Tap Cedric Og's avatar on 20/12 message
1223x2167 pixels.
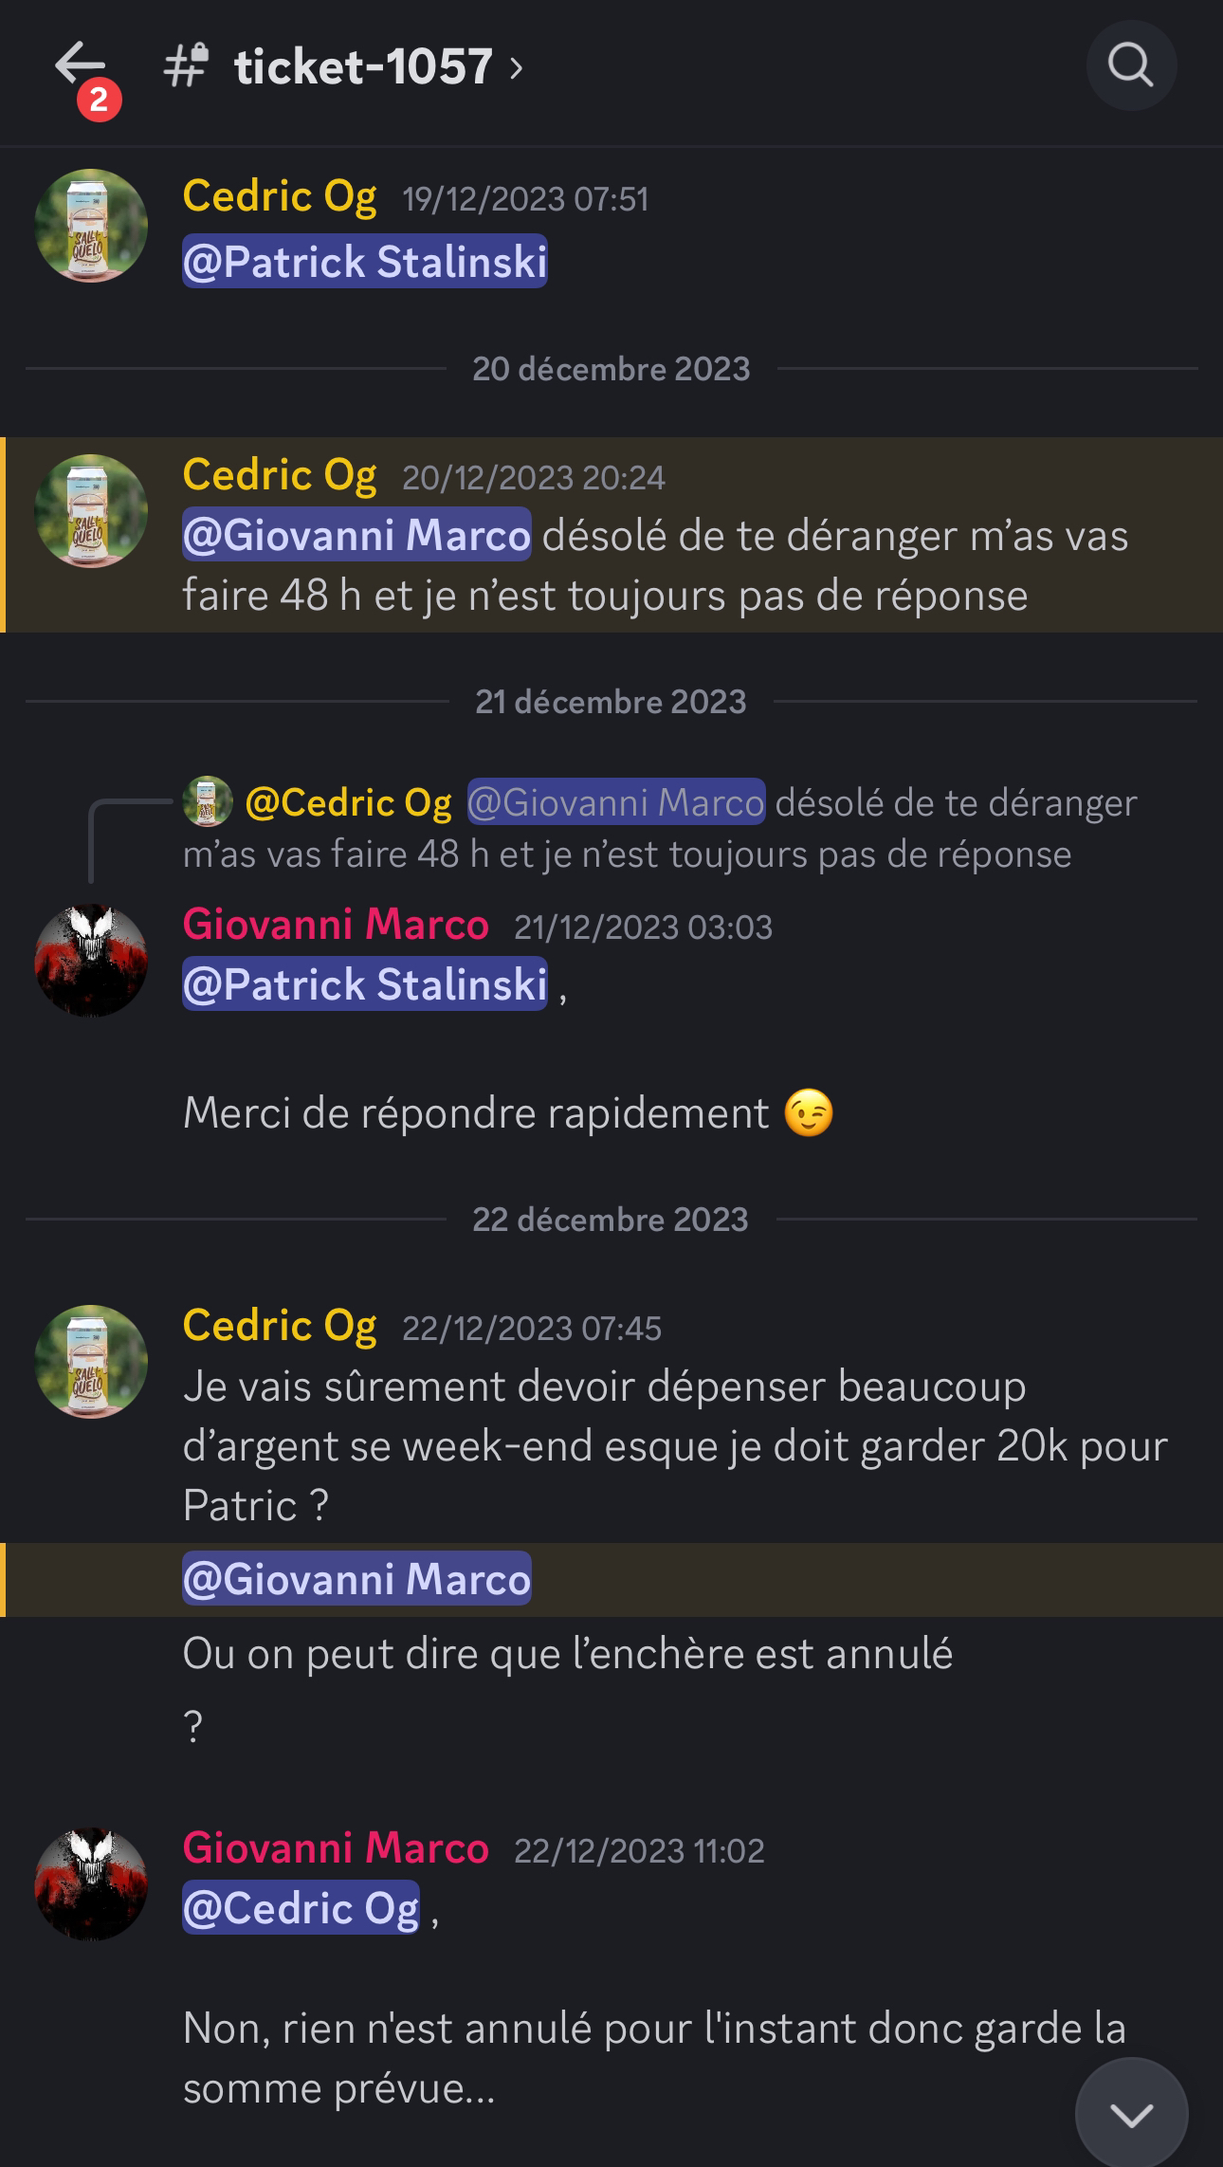point(91,511)
